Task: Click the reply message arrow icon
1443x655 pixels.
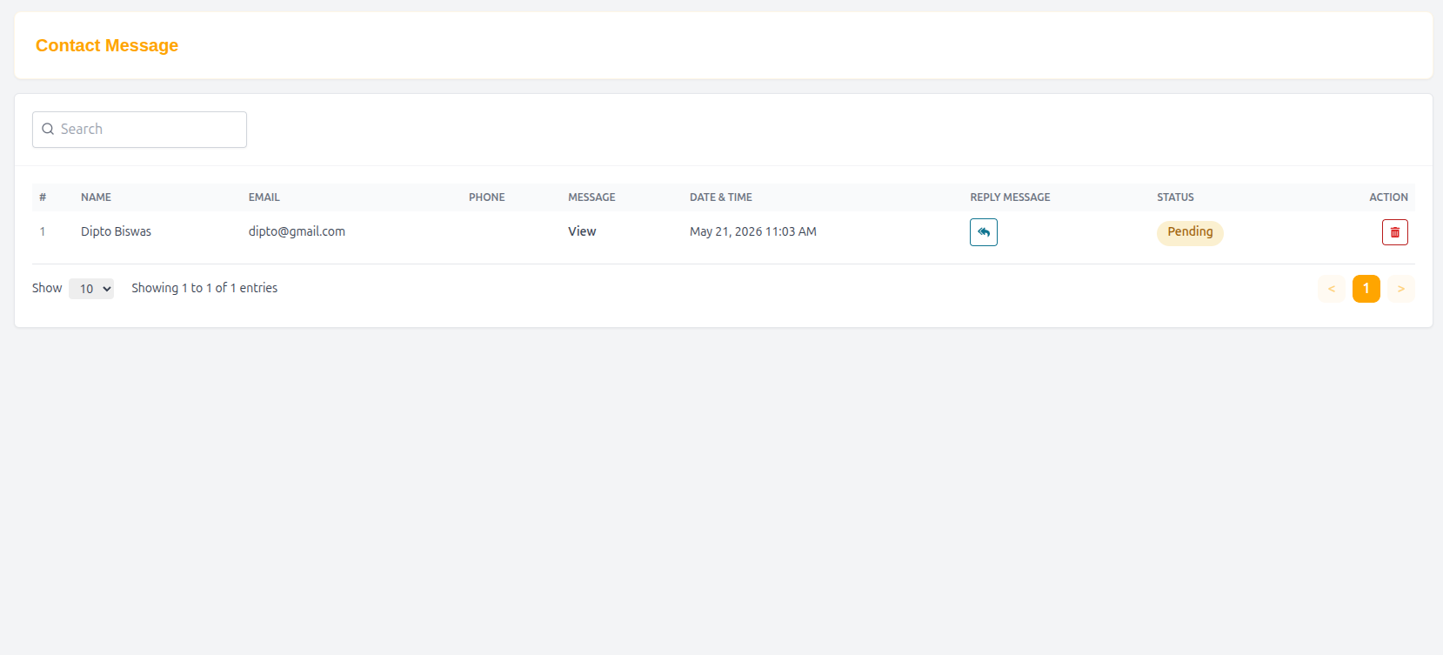Action: click(x=984, y=232)
